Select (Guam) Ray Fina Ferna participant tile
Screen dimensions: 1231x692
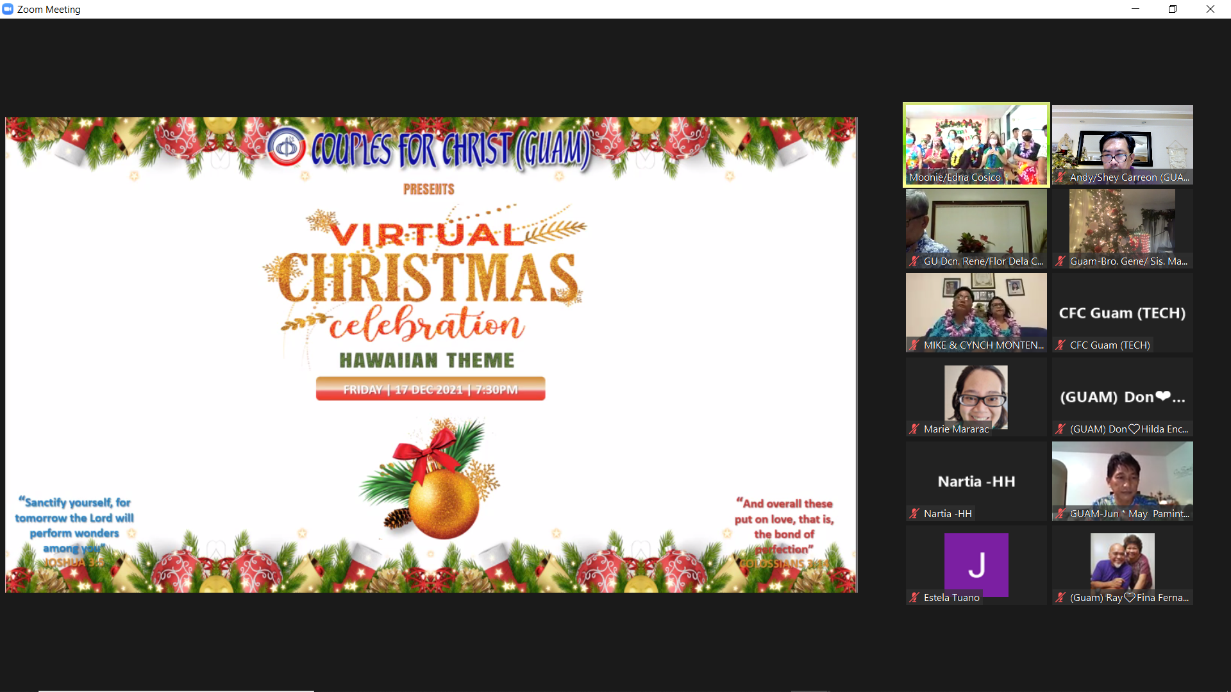[1122, 565]
